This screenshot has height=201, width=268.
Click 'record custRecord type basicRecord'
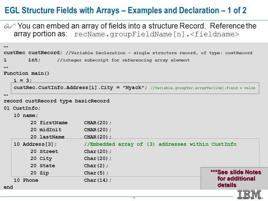pos(57,101)
